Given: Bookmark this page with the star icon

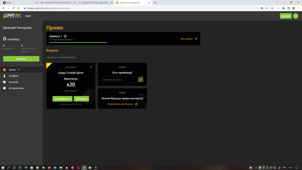Looking at the screenshot, I should [x=272, y=8].
